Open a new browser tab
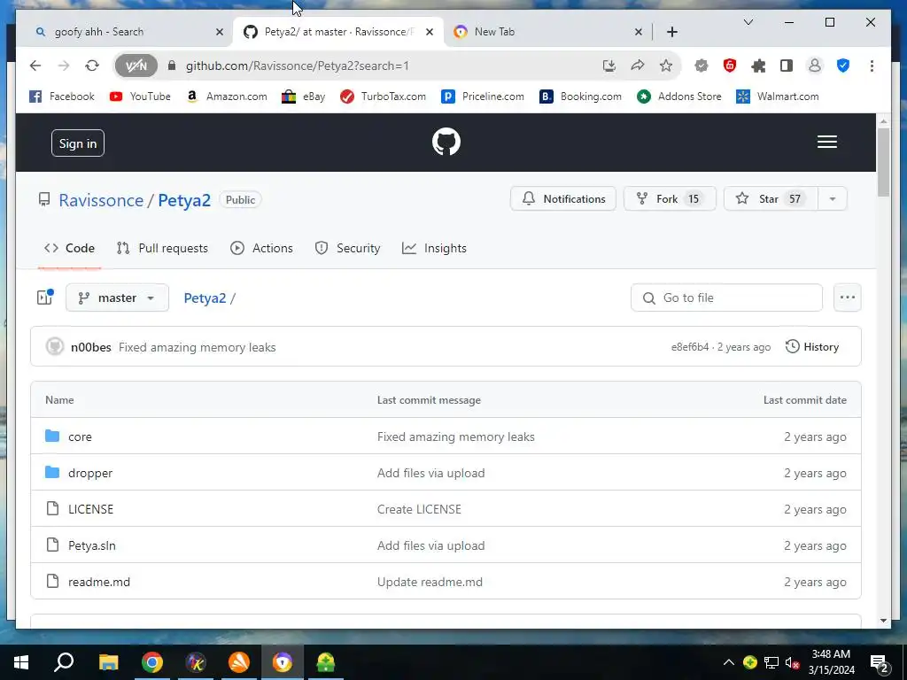This screenshot has height=680, width=907. point(671,32)
